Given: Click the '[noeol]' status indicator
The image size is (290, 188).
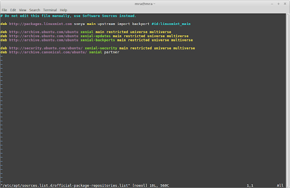Looking at the screenshot, I should click(140, 186).
